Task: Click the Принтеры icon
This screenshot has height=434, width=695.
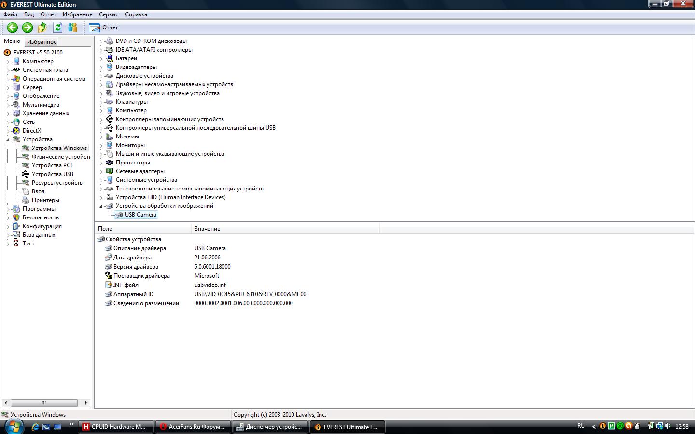Action: (26, 200)
